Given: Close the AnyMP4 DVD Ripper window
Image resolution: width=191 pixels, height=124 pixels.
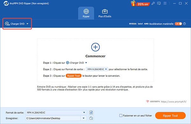Looking at the screenshot, I should point(186,3).
